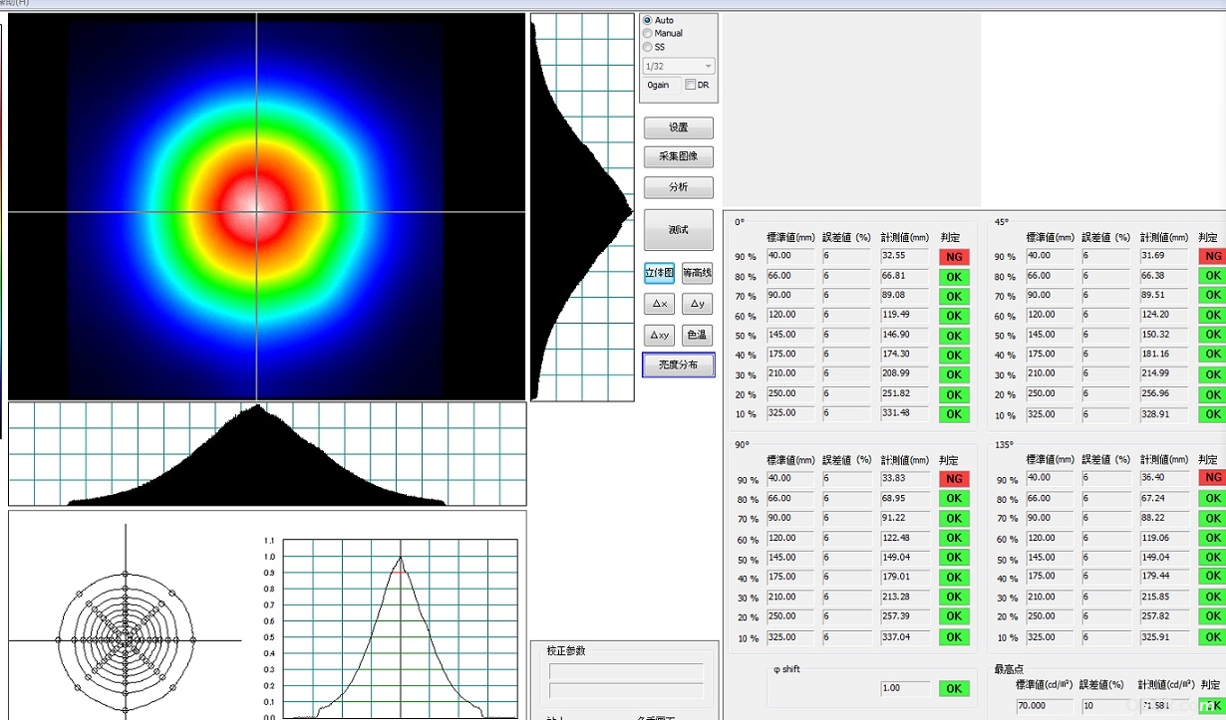The width and height of the screenshot is (1226, 720).
Task: Click 45° 90% measured value 31.69
Action: [x=1165, y=256]
